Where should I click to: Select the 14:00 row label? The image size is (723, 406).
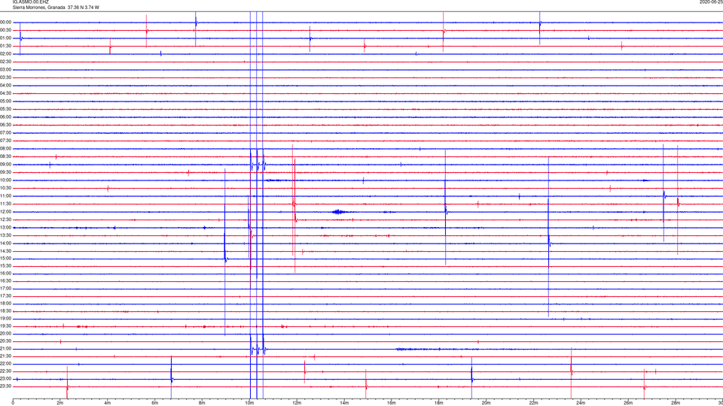(x=5, y=243)
